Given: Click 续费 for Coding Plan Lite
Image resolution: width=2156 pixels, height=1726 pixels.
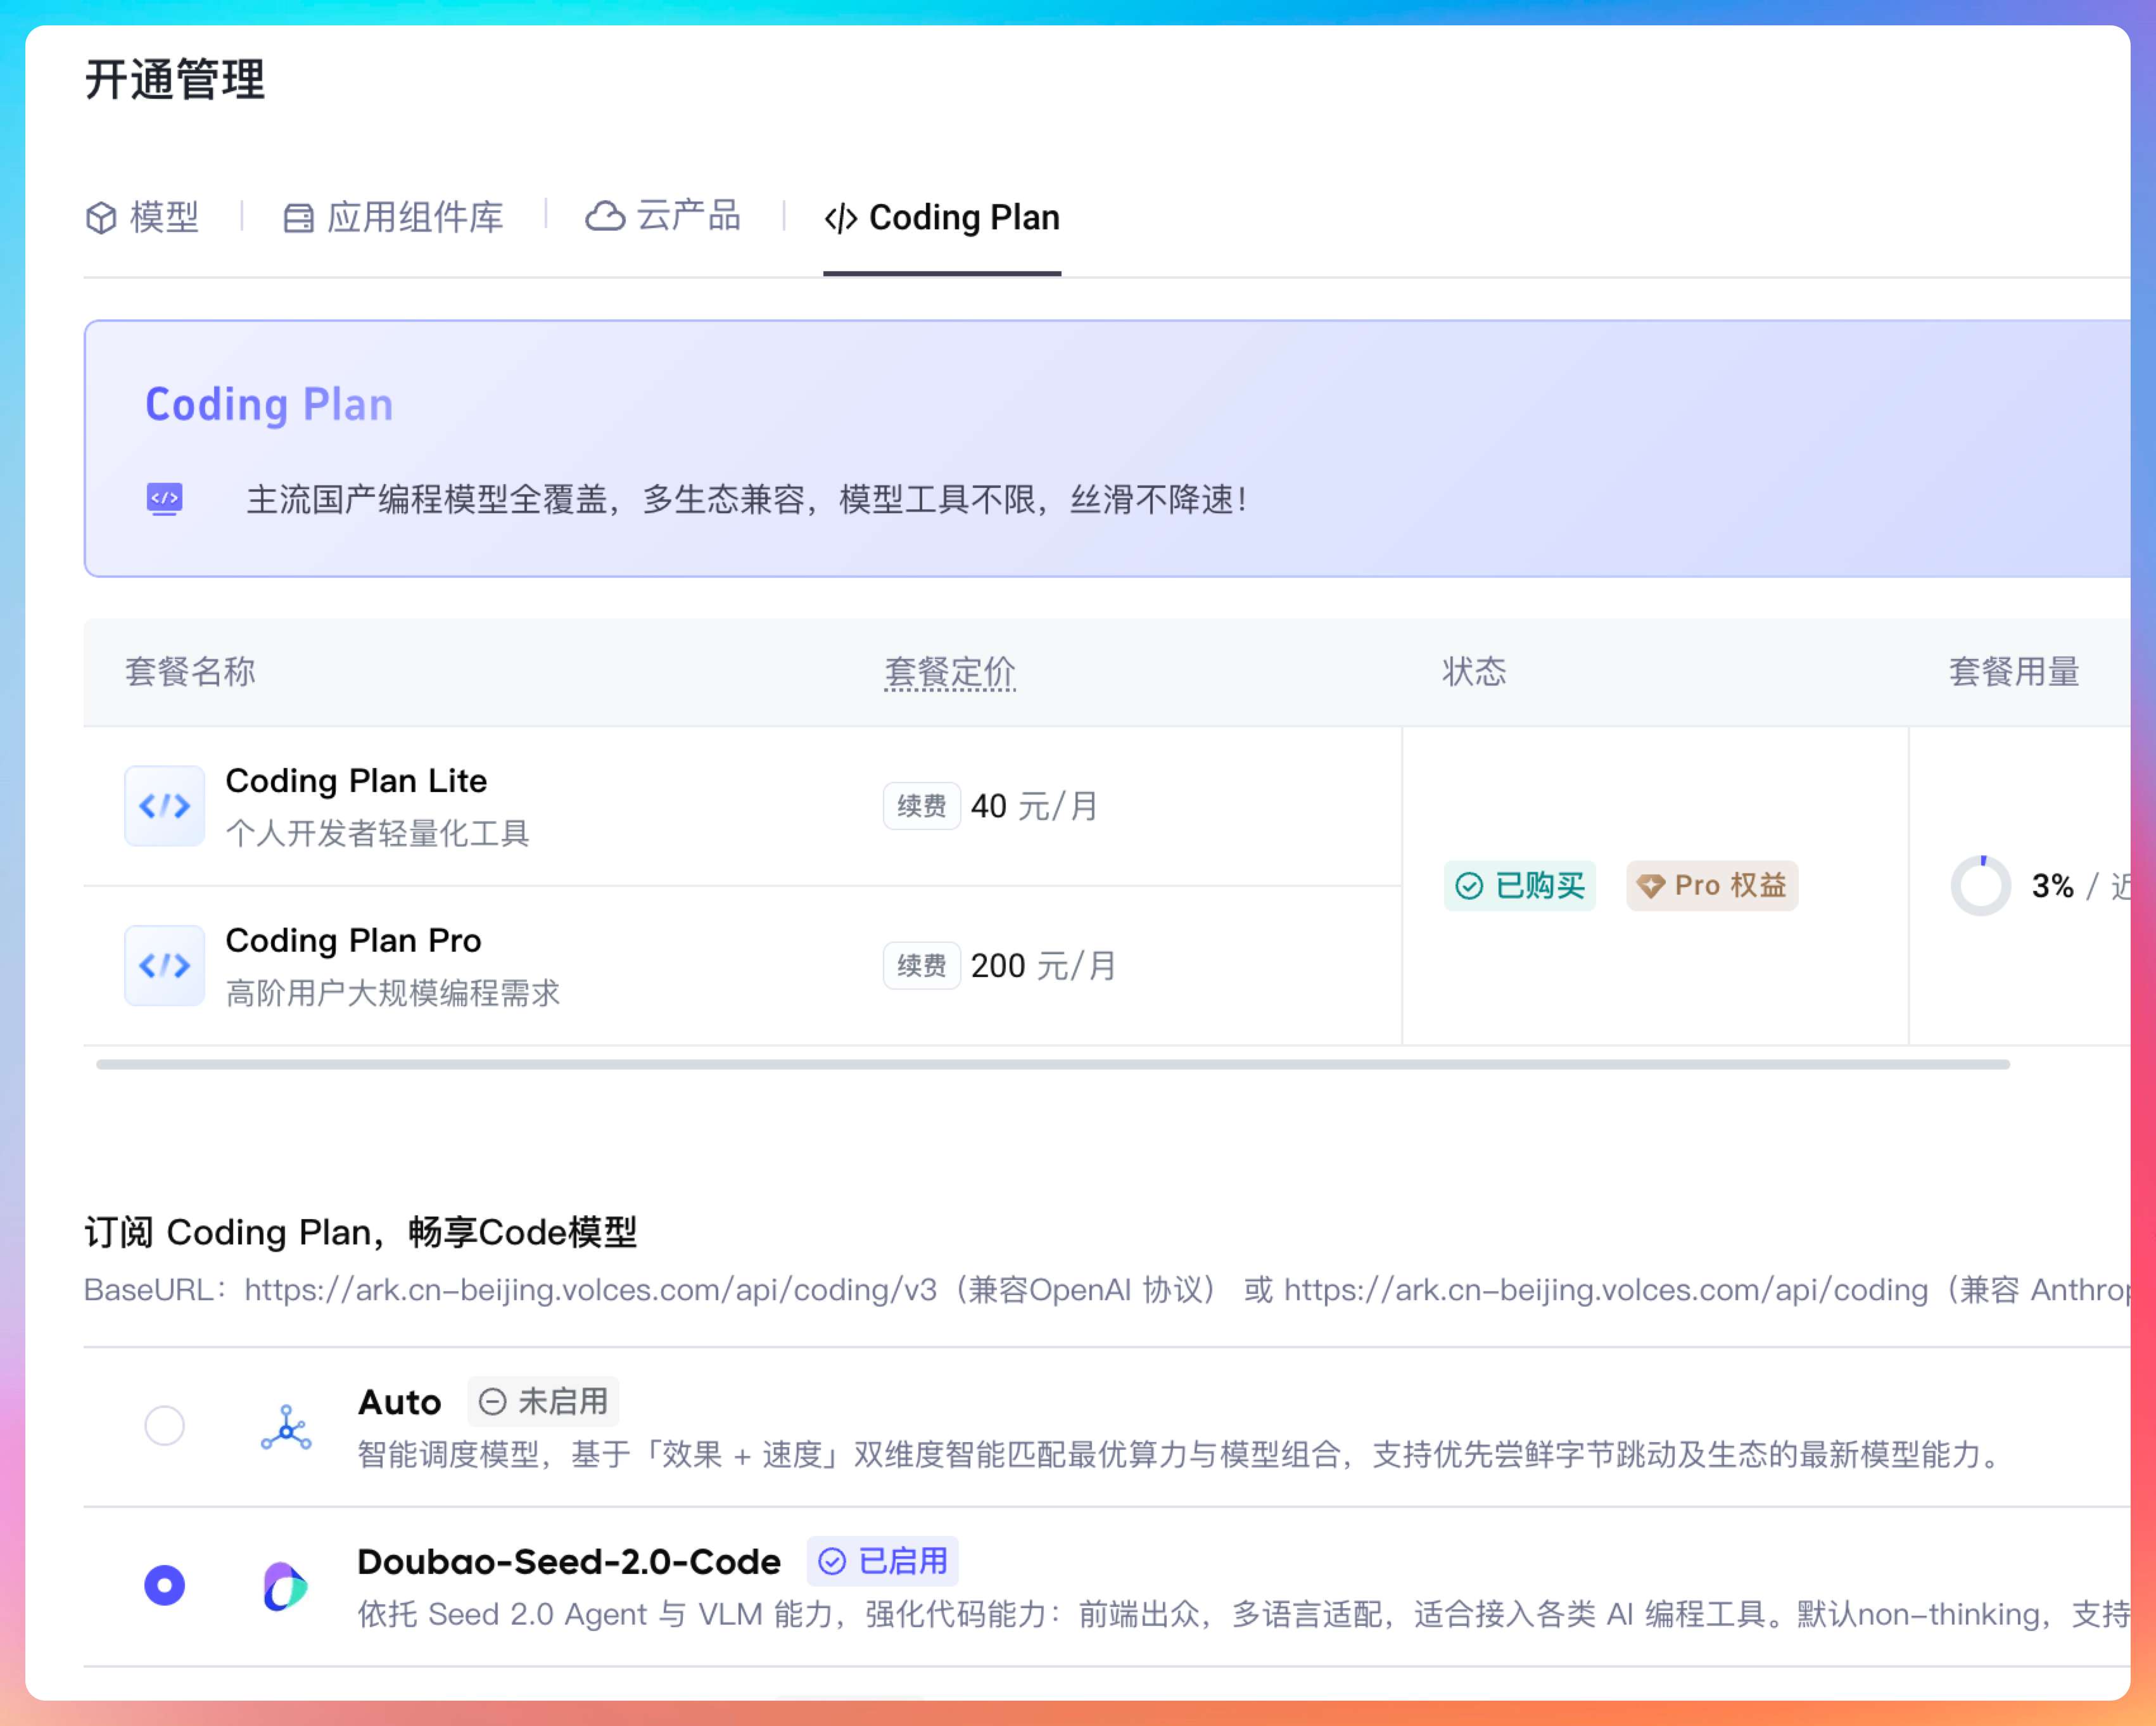Looking at the screenshot, I should (921, 805).
